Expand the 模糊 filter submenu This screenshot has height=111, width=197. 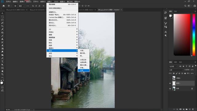pyautogui.click(x=62, y=35)
